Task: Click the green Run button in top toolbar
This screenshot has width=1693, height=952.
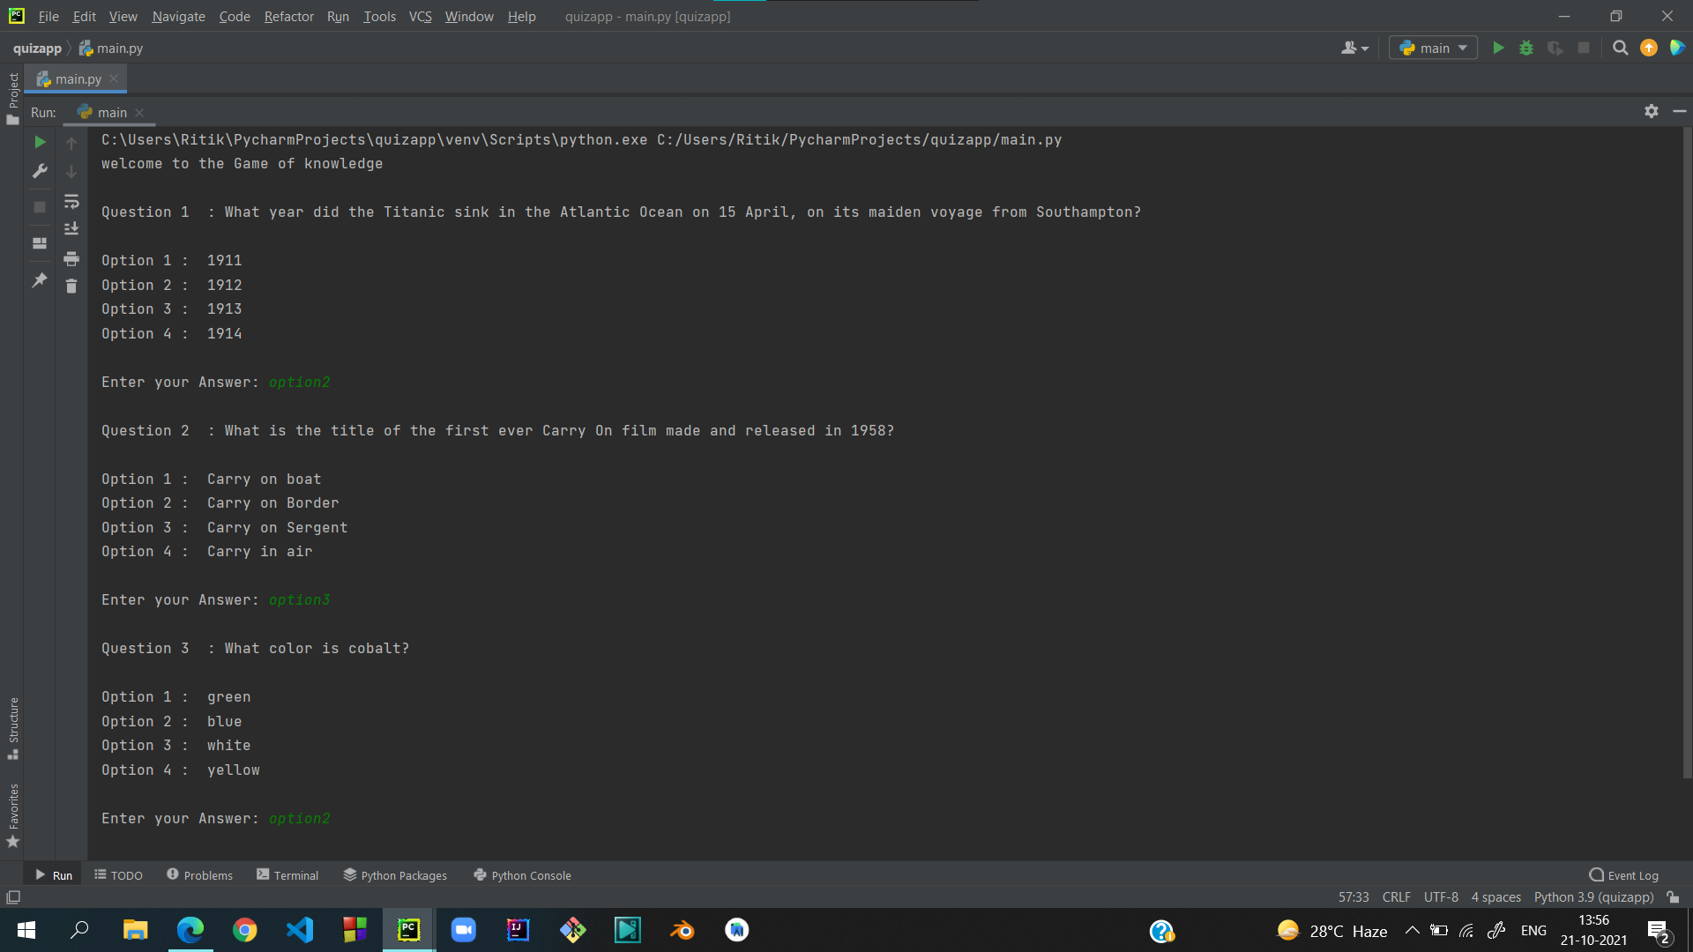Action: click(x=1498, y=48)
